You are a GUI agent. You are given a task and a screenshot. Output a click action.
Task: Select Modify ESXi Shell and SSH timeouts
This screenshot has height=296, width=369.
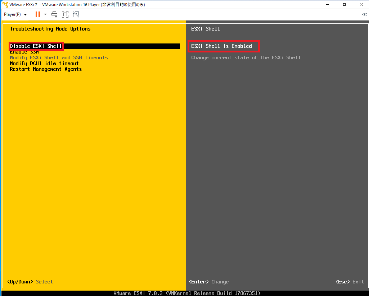click(x=58, y=57)
